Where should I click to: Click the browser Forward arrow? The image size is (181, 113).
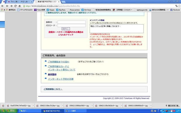coord(11,6)
